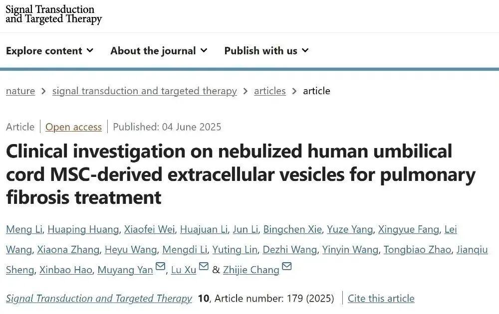
Task: Click the email envelope icon beside Lu Xu
Action: tap(204, 267)
